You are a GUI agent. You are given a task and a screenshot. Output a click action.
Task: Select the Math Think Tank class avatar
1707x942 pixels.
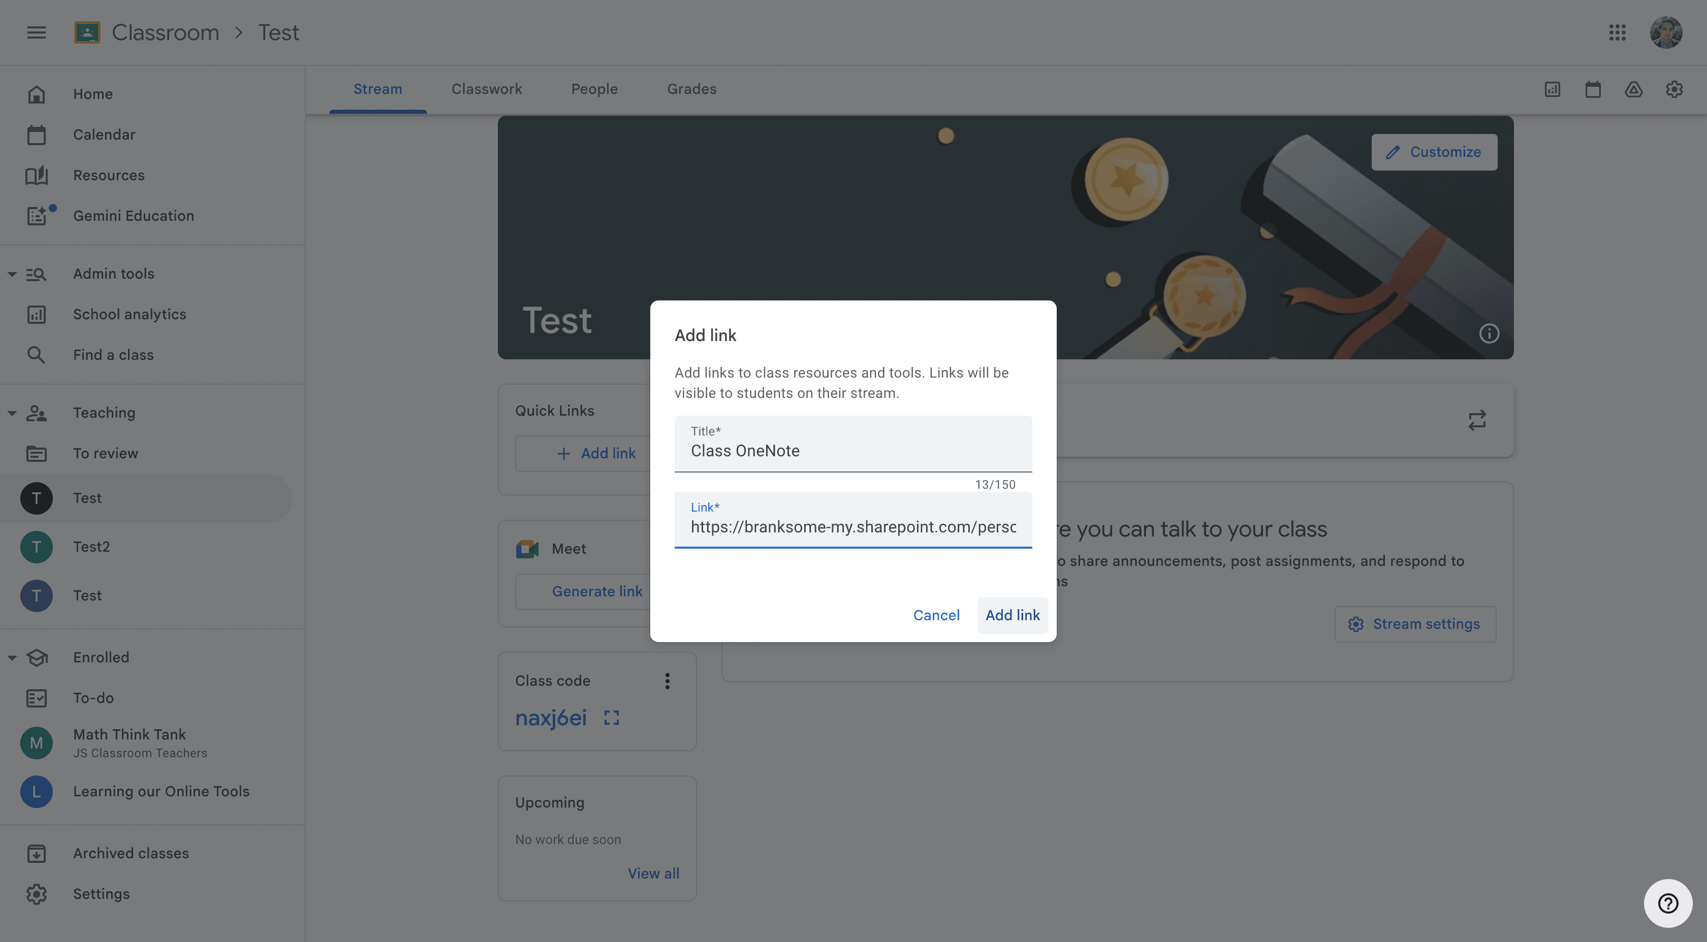coord(37,743)
